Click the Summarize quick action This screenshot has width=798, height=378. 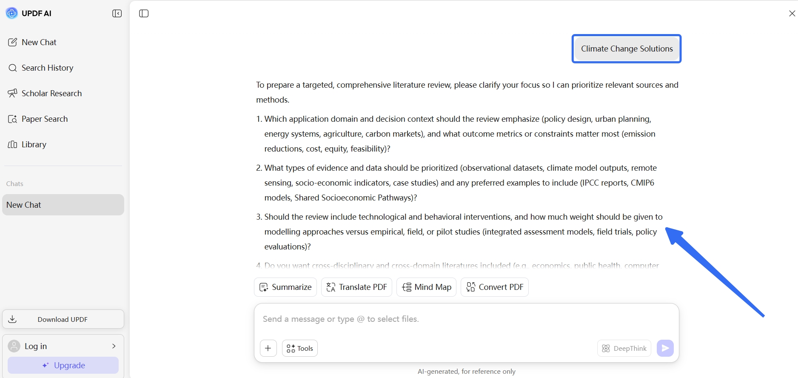click(285, 287)
